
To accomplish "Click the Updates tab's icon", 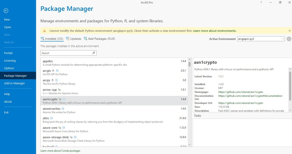I will click(67, 38).
